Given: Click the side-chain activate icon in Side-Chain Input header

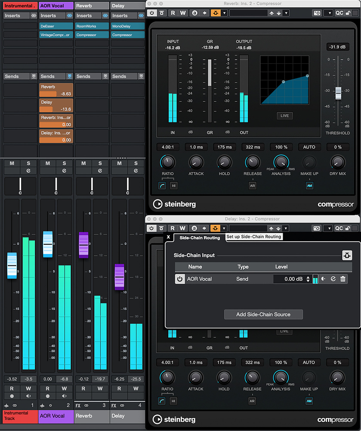Looking at the screenshot, I should (x=347, y=255).
